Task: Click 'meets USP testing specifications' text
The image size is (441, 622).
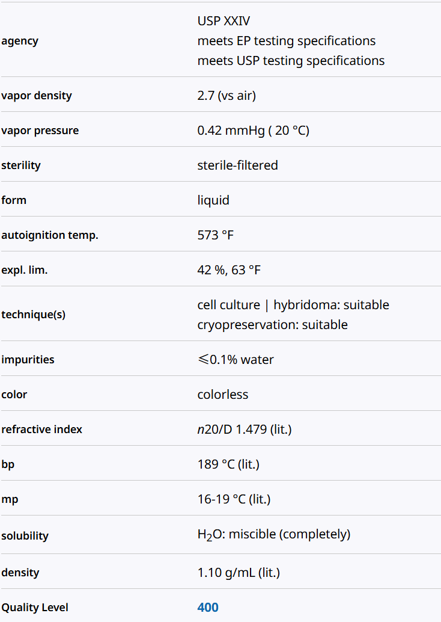Action: (x=291, y=61)
